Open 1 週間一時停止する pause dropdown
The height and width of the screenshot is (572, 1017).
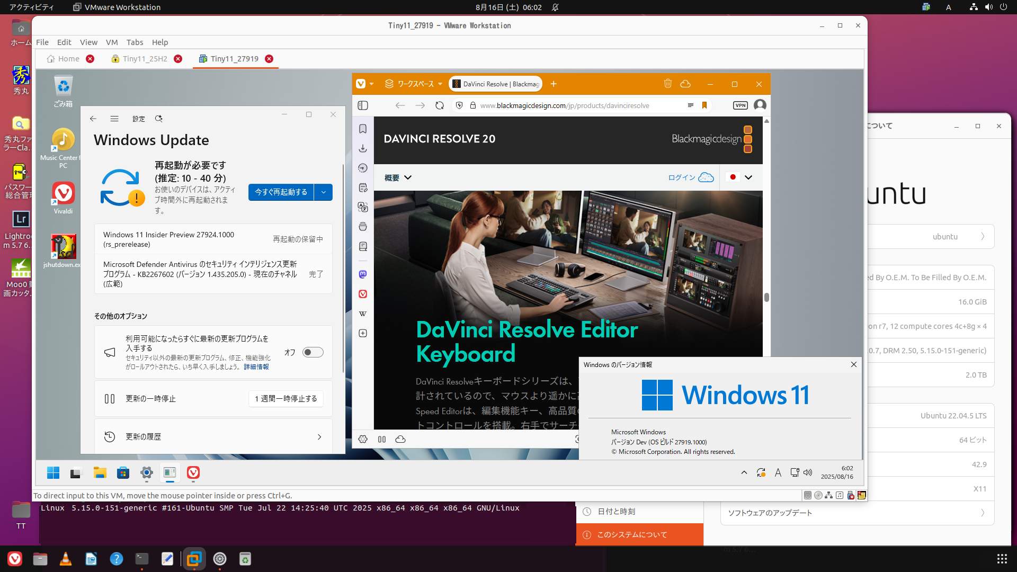coord(286,398)
